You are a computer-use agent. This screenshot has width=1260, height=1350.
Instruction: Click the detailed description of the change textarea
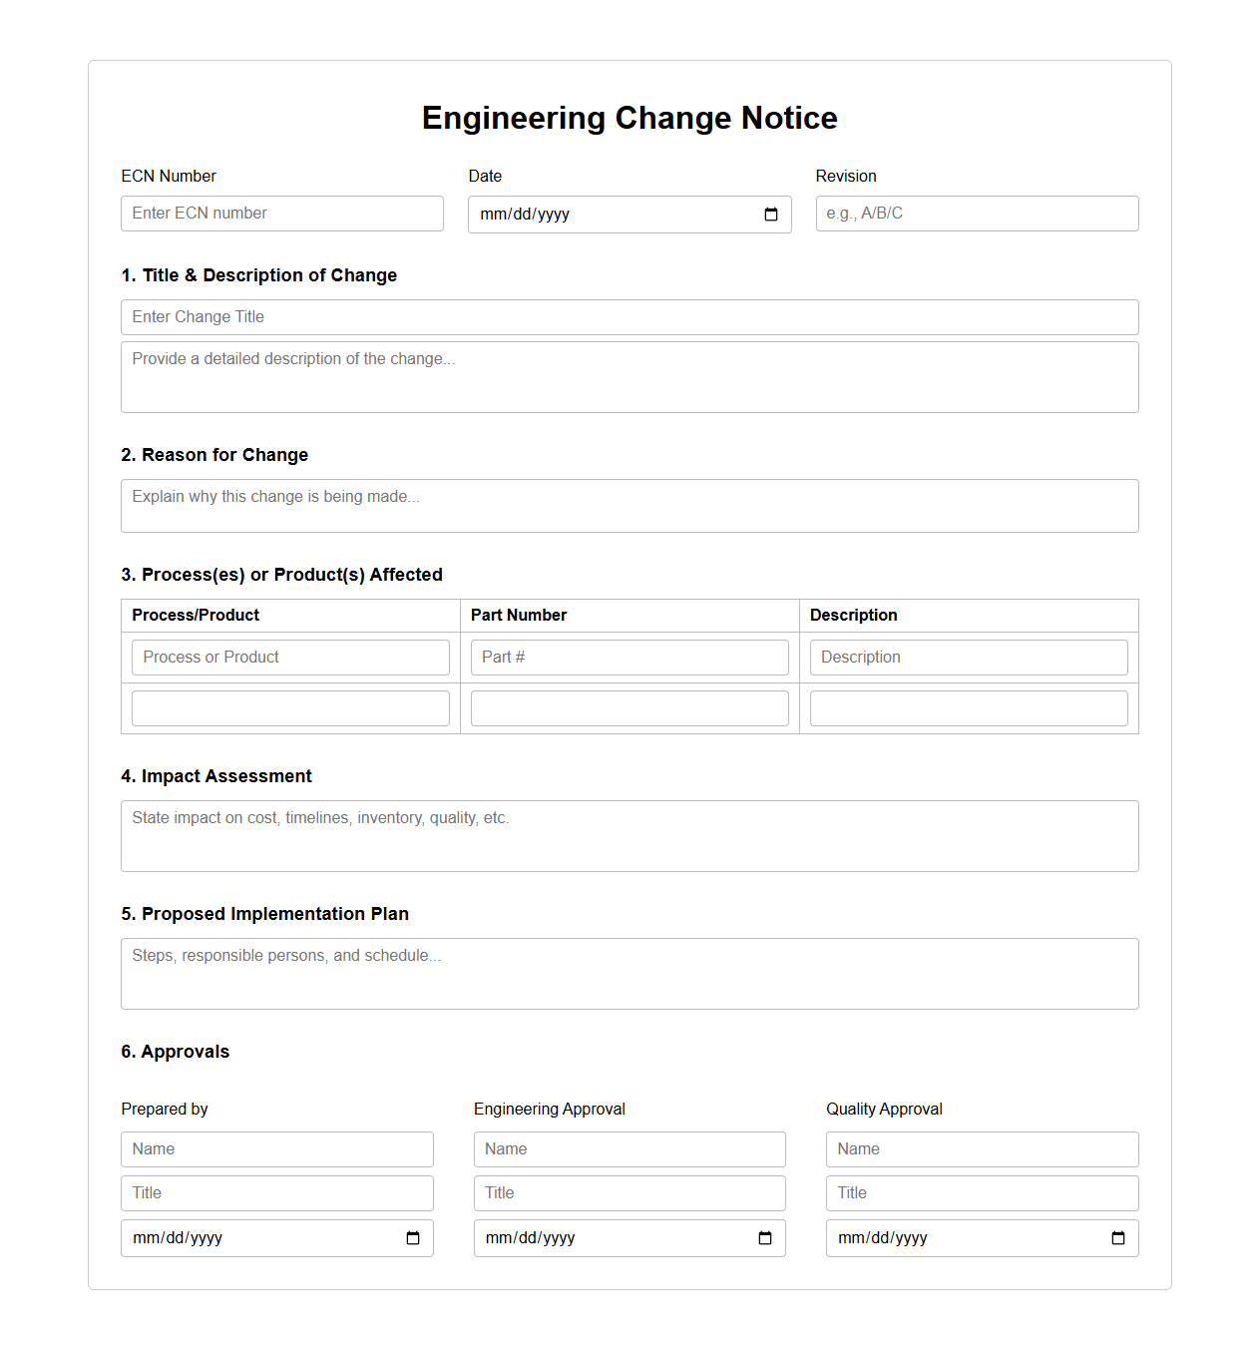(629, 376)
